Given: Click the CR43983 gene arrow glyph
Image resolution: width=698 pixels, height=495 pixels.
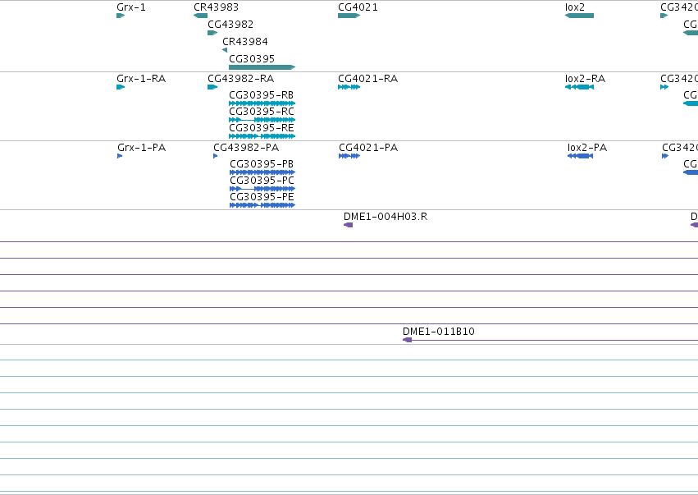Looking at the screenshot, I should pos(200,16).
